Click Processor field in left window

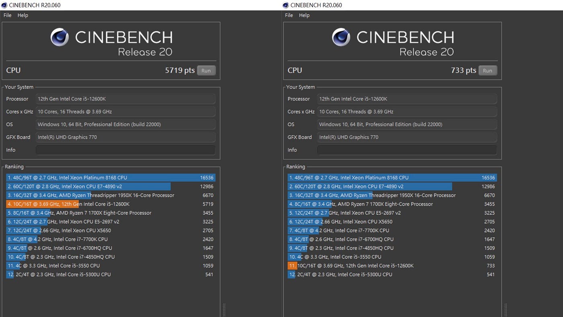[125, 99]
